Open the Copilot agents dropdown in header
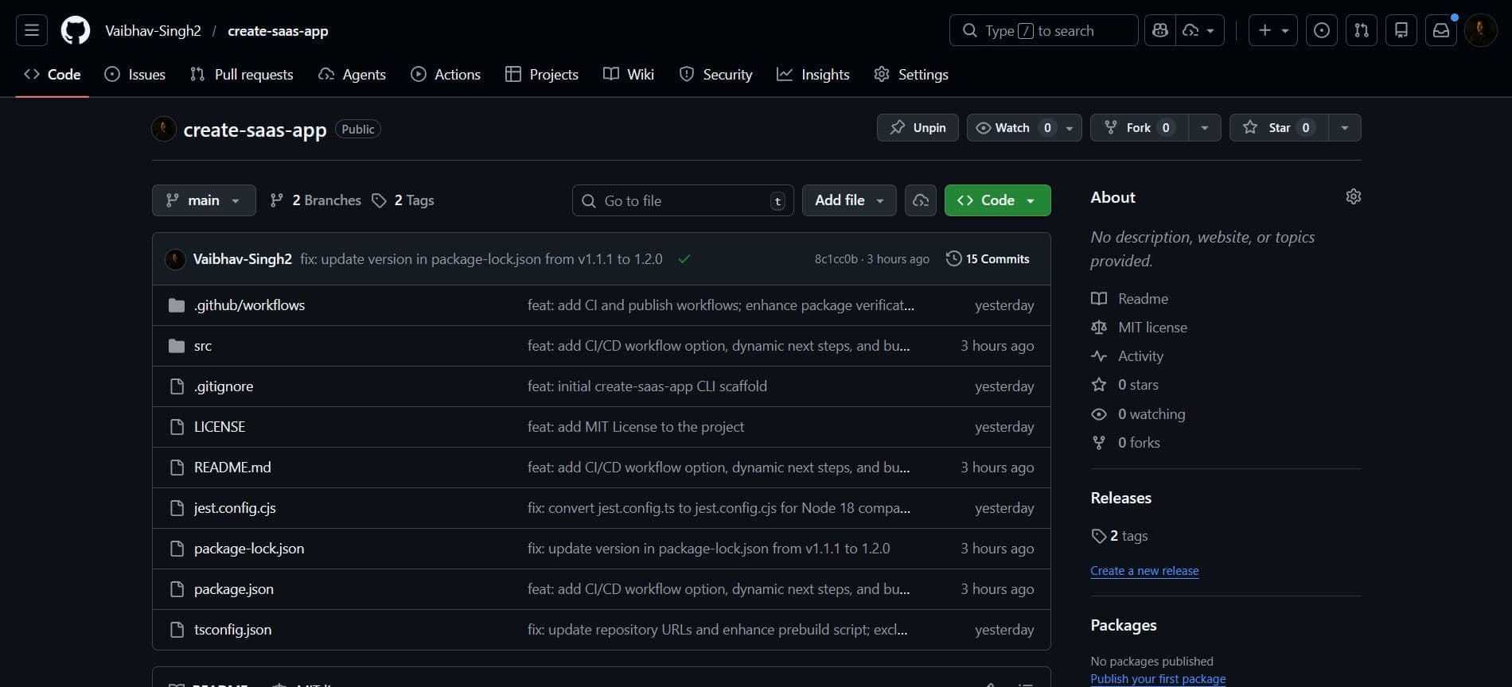The width and height of the screenshot is (1512, 687). point(1200,30)
